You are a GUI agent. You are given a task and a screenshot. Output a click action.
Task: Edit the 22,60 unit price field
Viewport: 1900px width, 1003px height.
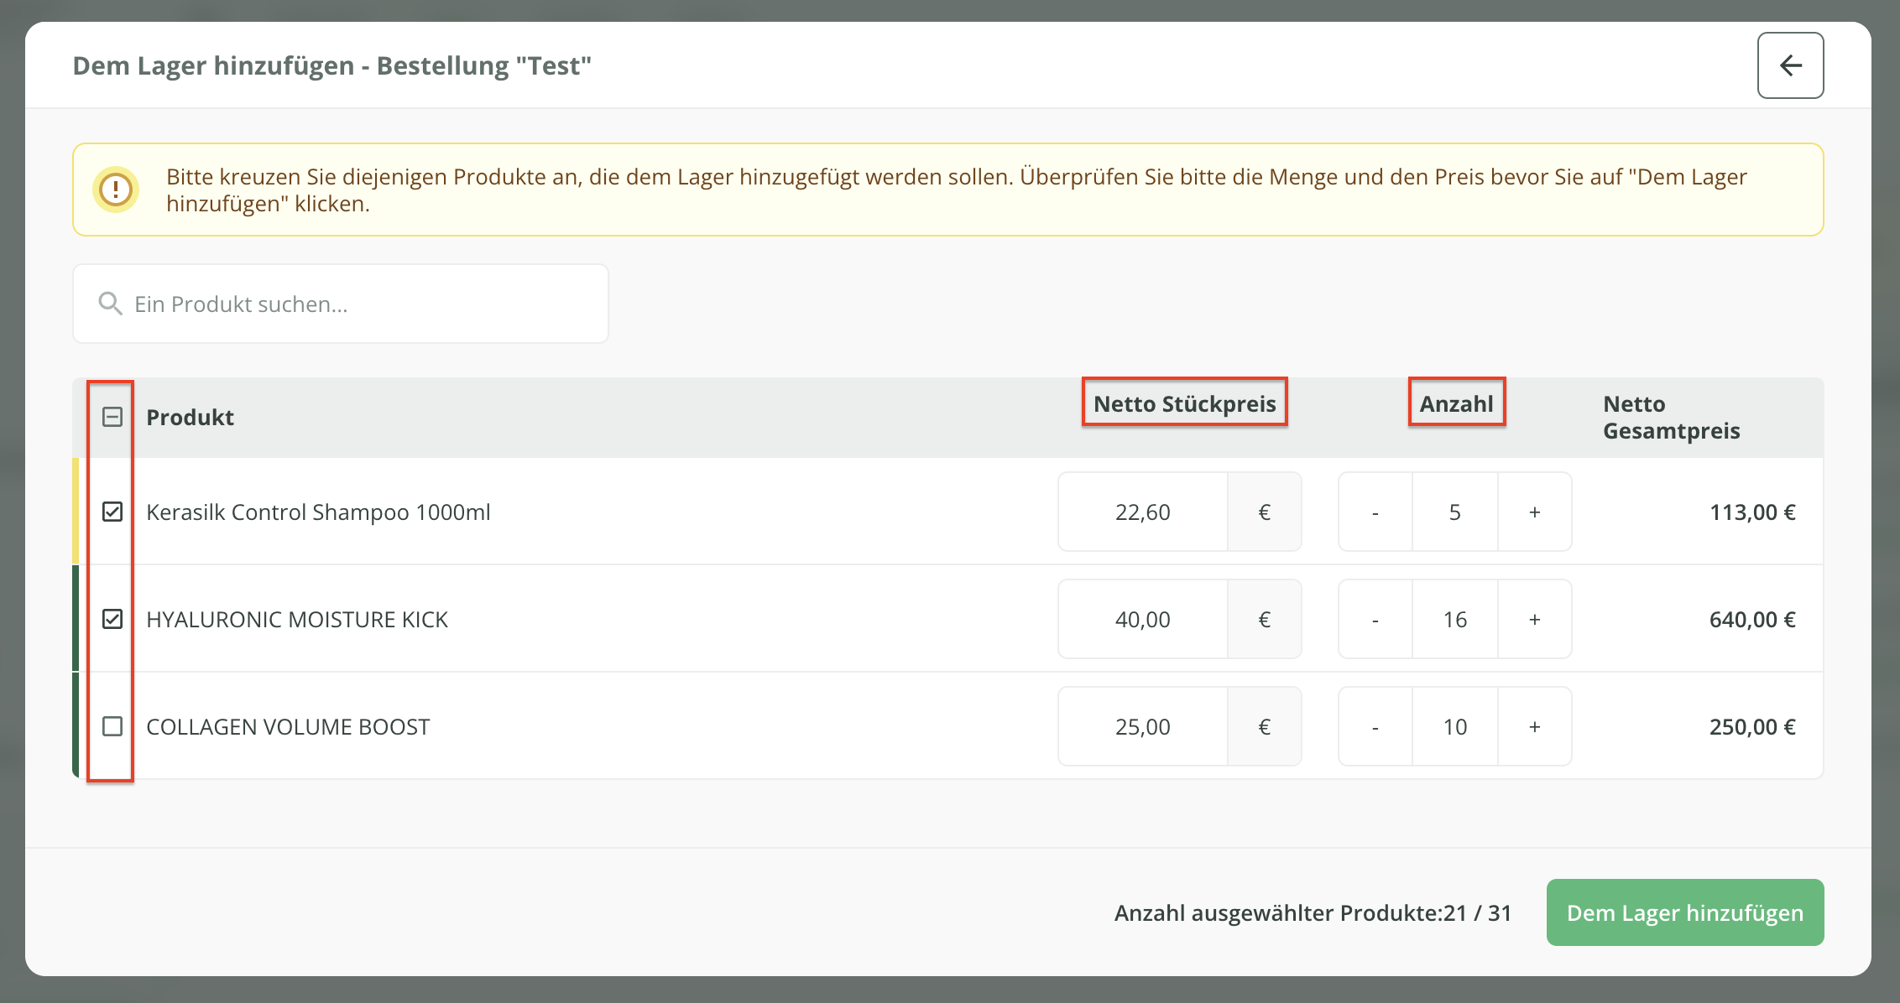1142,512
